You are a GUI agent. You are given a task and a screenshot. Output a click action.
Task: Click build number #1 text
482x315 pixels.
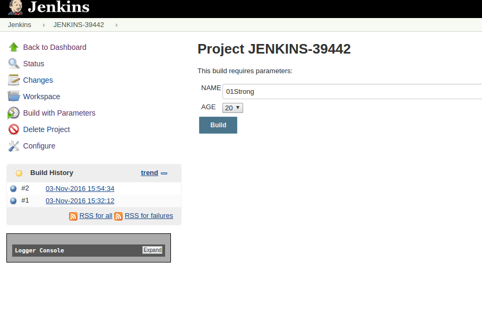pyautogui.click(x=25, y=200)
